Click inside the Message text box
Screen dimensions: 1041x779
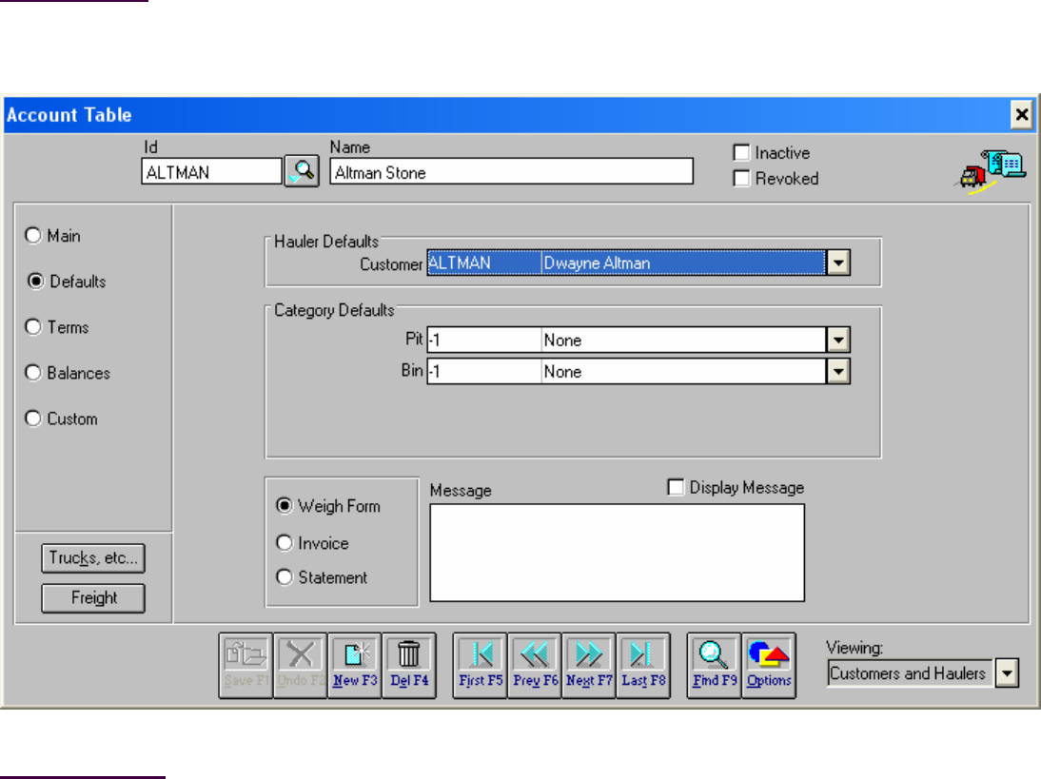pyautogui.click(x=617, y=553)
